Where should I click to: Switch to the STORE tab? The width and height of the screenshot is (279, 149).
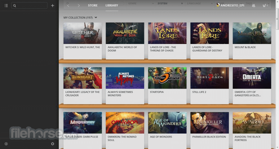[x=93, y=6]
